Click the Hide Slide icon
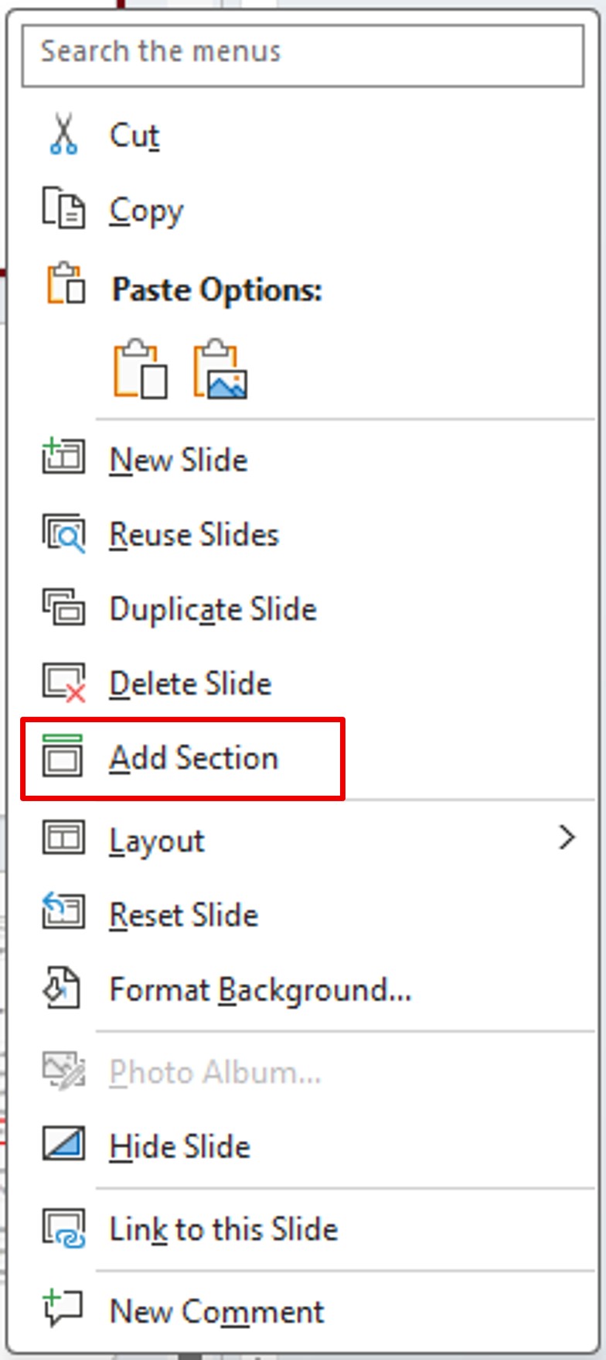This screenshot has width=606, height=1360. 63,1145
